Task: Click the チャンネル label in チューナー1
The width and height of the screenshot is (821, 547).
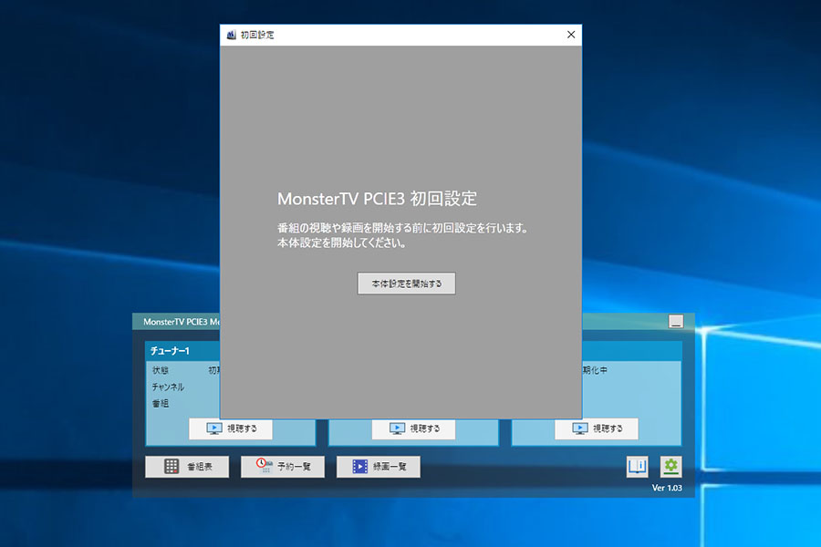Action: (168, 387)
